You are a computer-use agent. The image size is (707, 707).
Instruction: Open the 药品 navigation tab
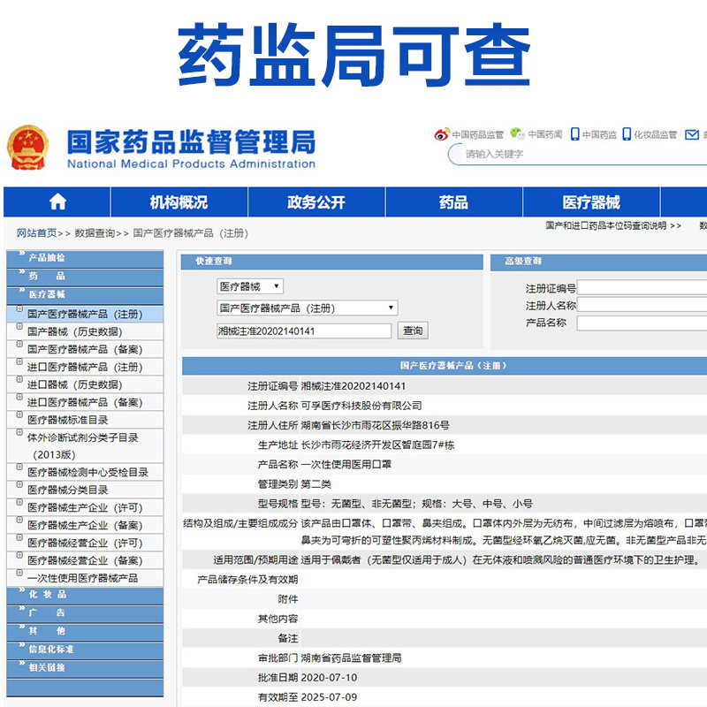(453, 202)
